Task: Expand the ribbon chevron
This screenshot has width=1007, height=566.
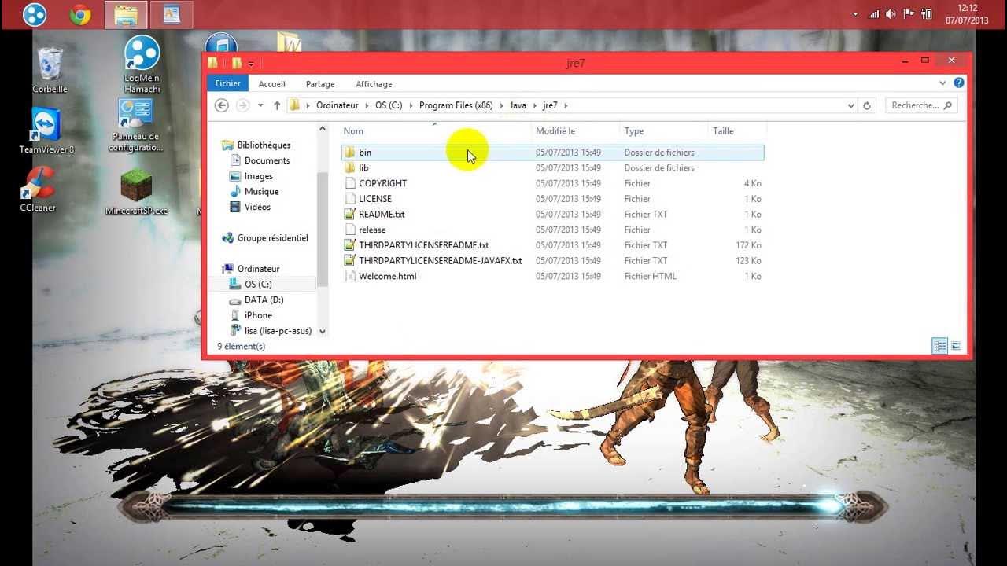Action: [942, 83]
